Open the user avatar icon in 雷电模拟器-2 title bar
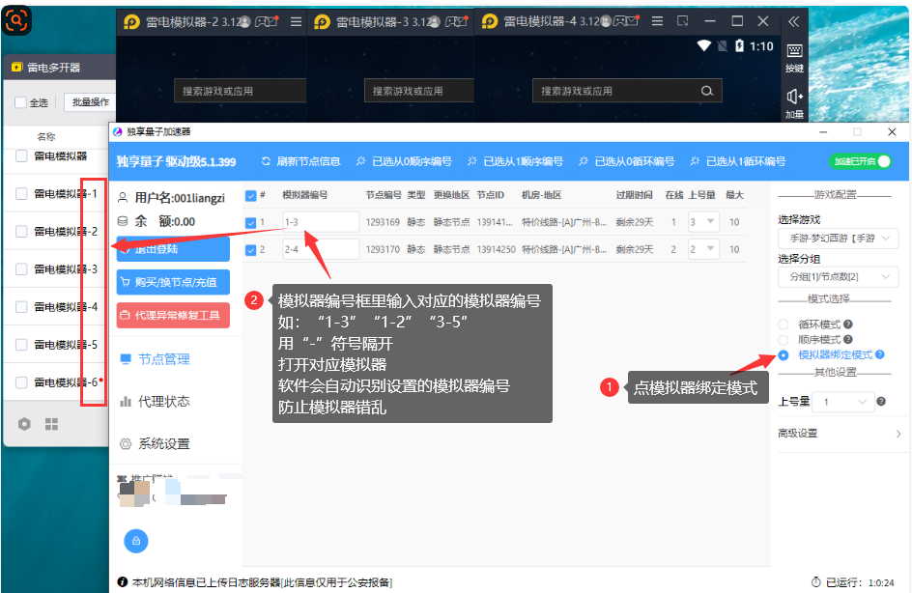The height and width of the screenshot is (593, 912). 244,21
